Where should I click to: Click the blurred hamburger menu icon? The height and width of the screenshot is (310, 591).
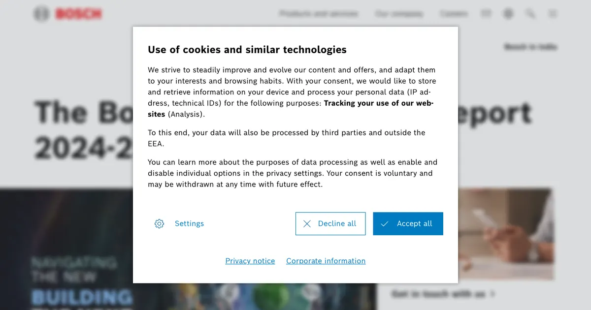coord(553,14)
